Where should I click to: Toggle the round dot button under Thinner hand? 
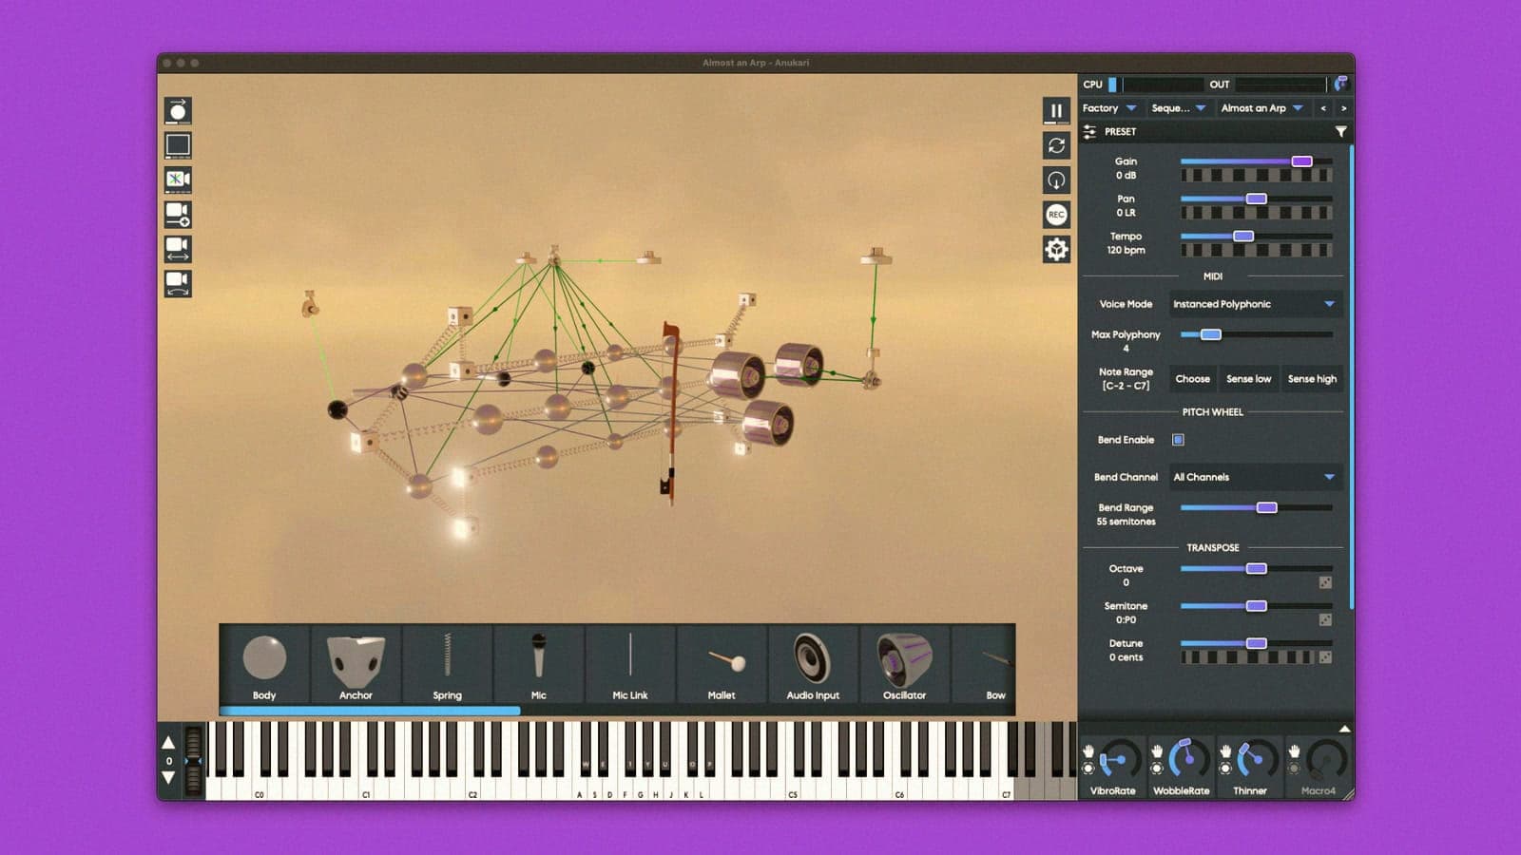[1225, 769]
